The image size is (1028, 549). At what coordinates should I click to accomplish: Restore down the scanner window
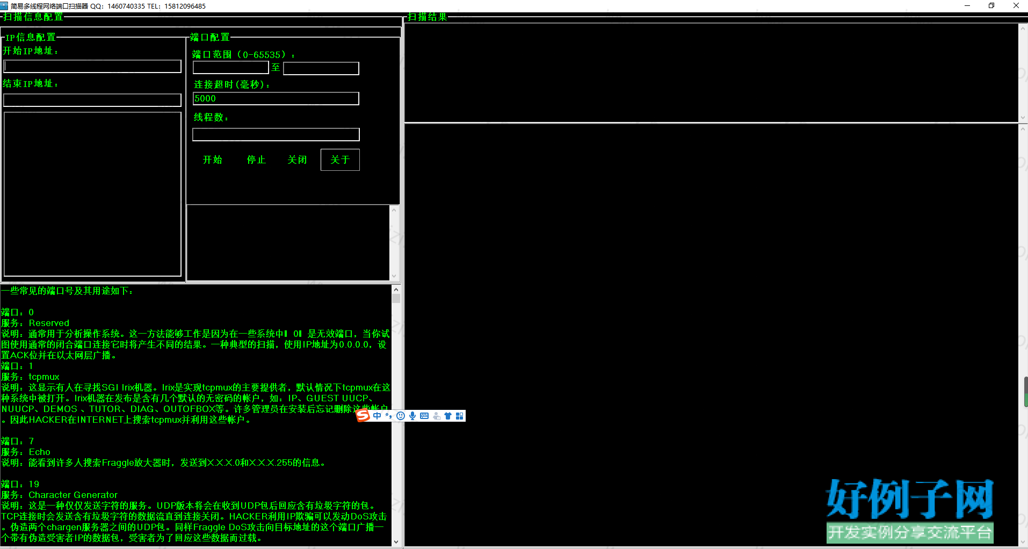click(991, 6)
